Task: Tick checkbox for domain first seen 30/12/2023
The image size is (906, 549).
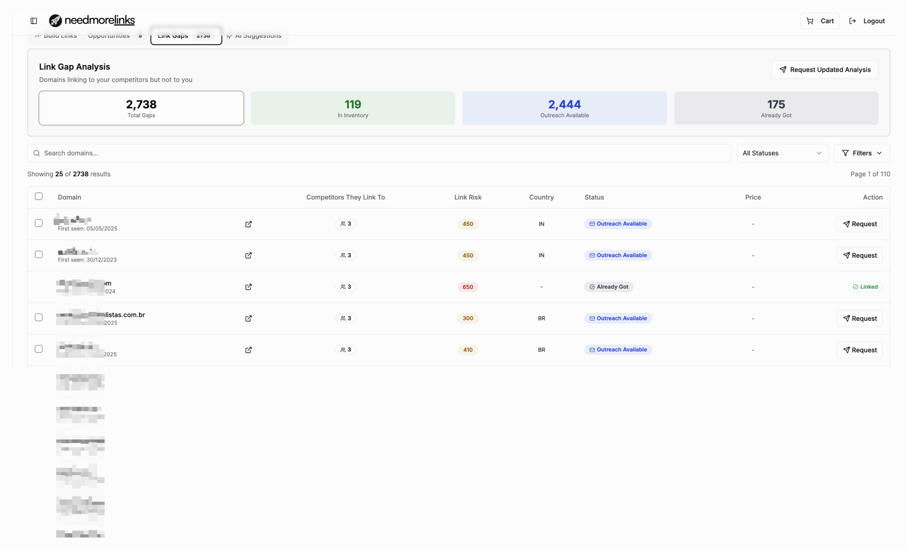Action: pyautogui.click(x=39, y=255)
